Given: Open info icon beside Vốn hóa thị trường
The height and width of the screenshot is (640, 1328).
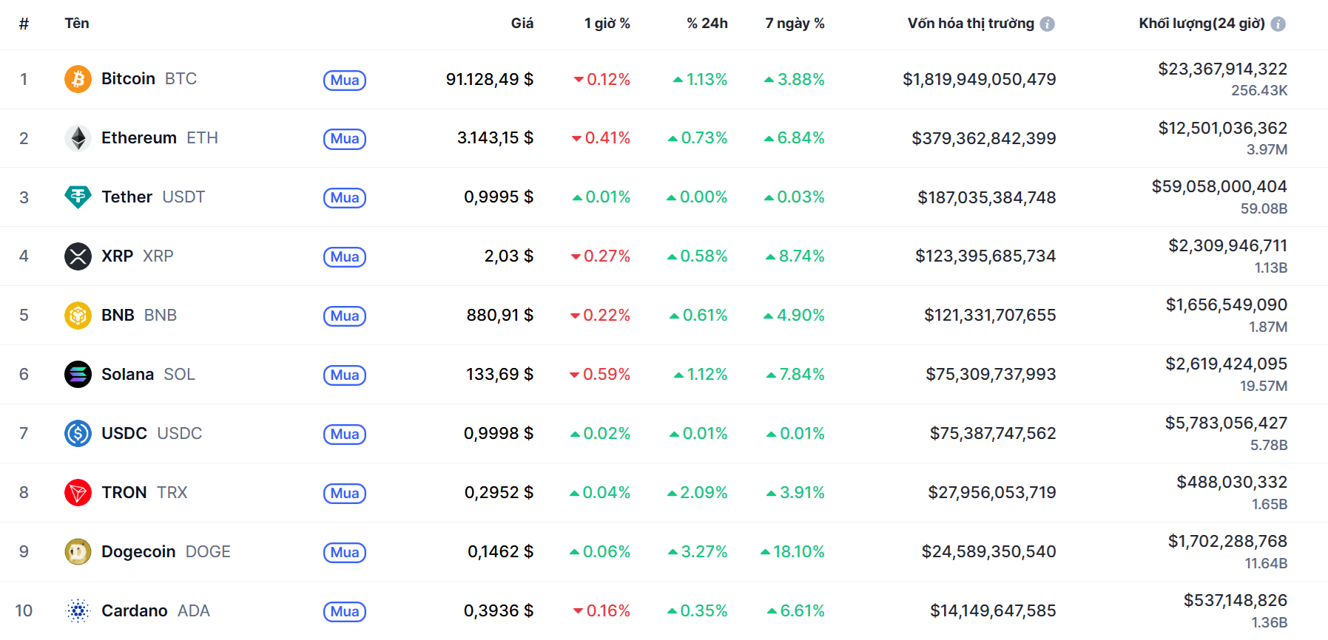Looking at the screenshot, I should pos(1047,24).
